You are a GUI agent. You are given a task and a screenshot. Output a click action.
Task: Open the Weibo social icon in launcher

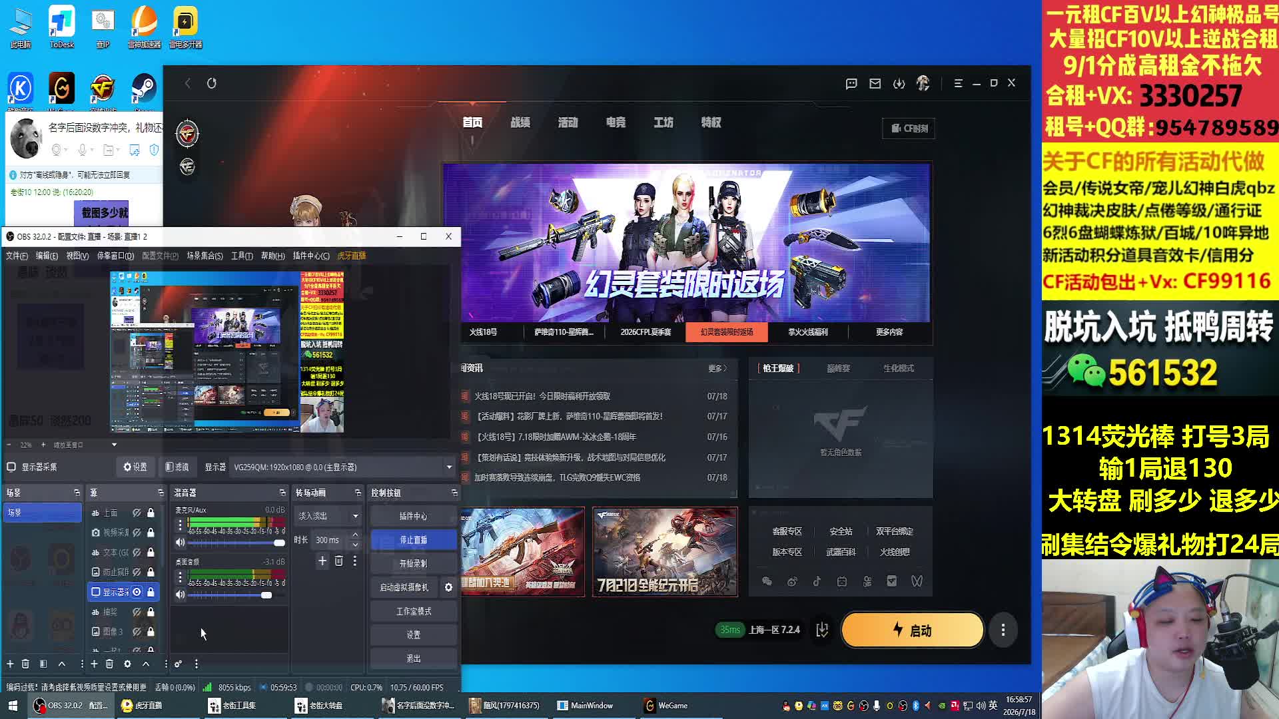coord(792,581)
